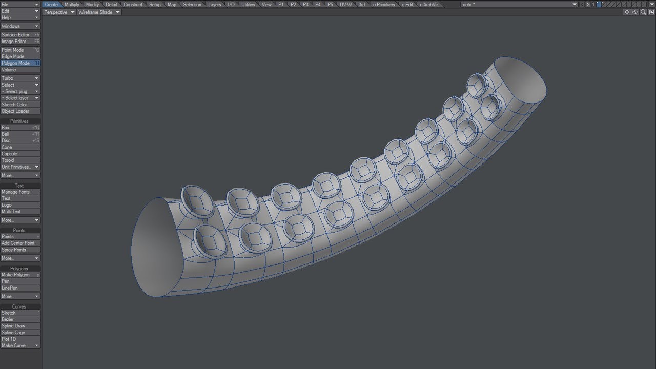Image resolution: width=656 pixels, height=369 pixels.
Task: Switch to the I/O tab
Action: 231,5
